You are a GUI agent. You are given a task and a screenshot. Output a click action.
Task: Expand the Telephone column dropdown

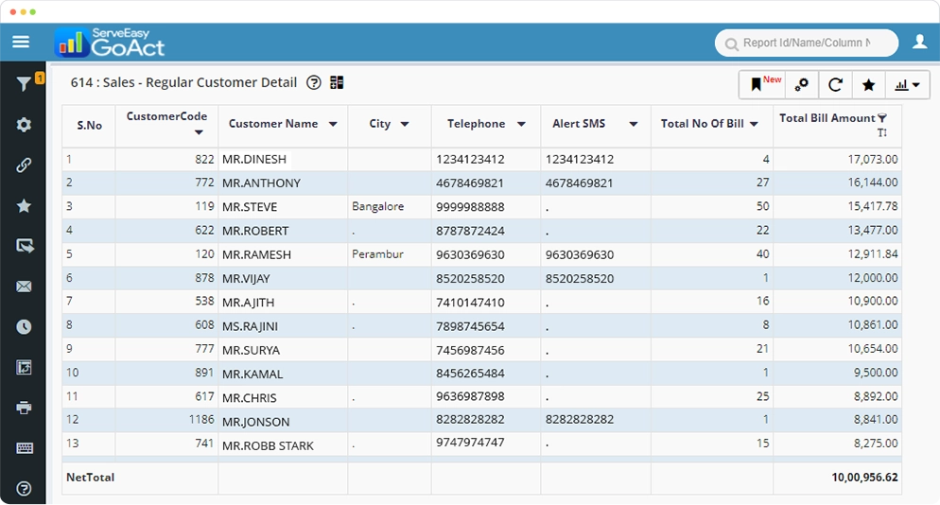coord(521,125)
